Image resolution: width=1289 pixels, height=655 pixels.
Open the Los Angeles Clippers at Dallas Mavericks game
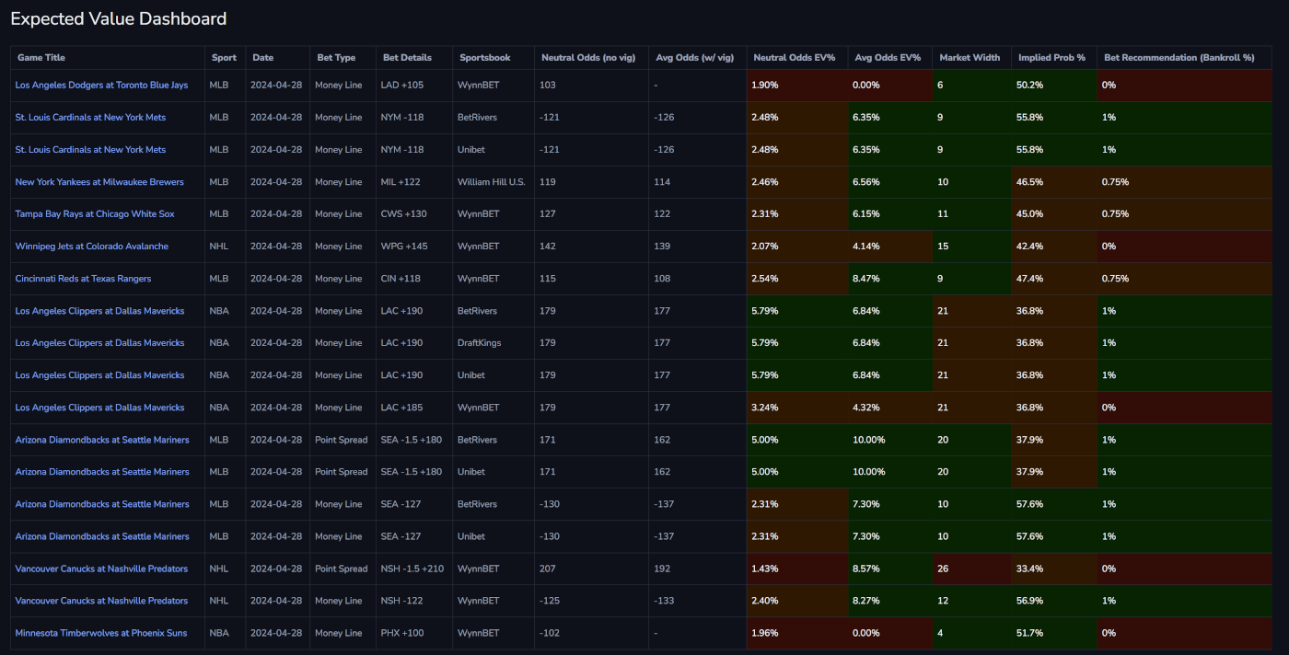tap(100, 310)
